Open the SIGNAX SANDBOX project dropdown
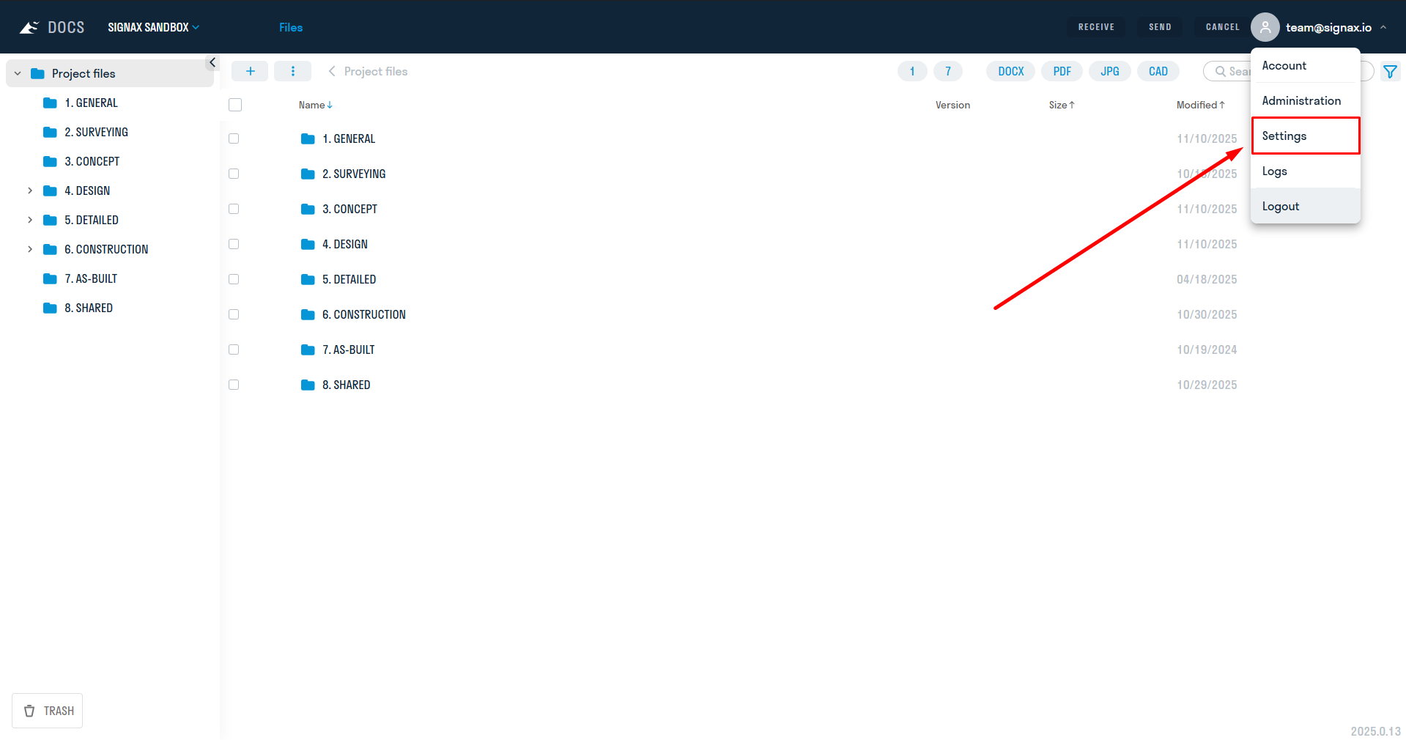The image size is (1406, 740). (153, 27)
